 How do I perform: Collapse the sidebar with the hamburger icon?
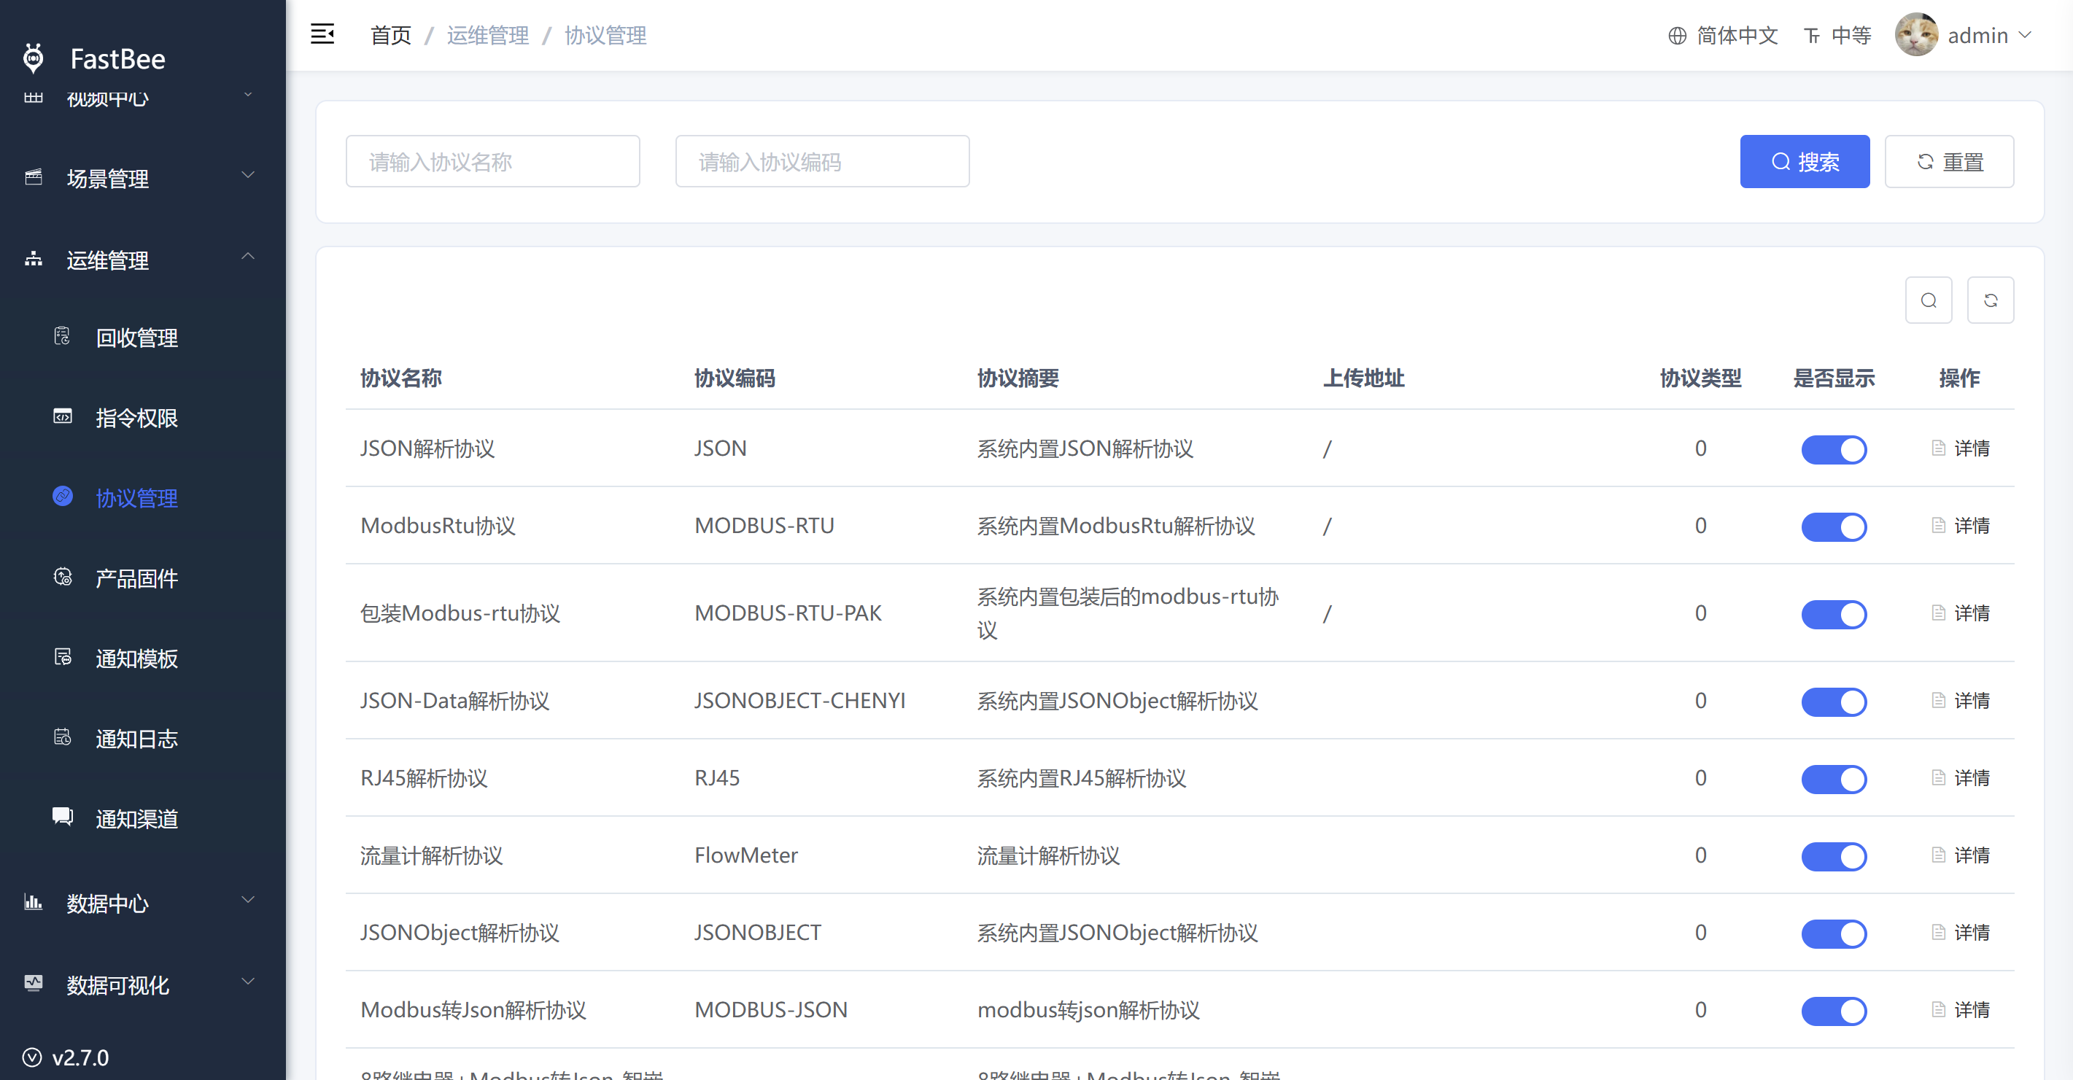[x=322, y=34]
